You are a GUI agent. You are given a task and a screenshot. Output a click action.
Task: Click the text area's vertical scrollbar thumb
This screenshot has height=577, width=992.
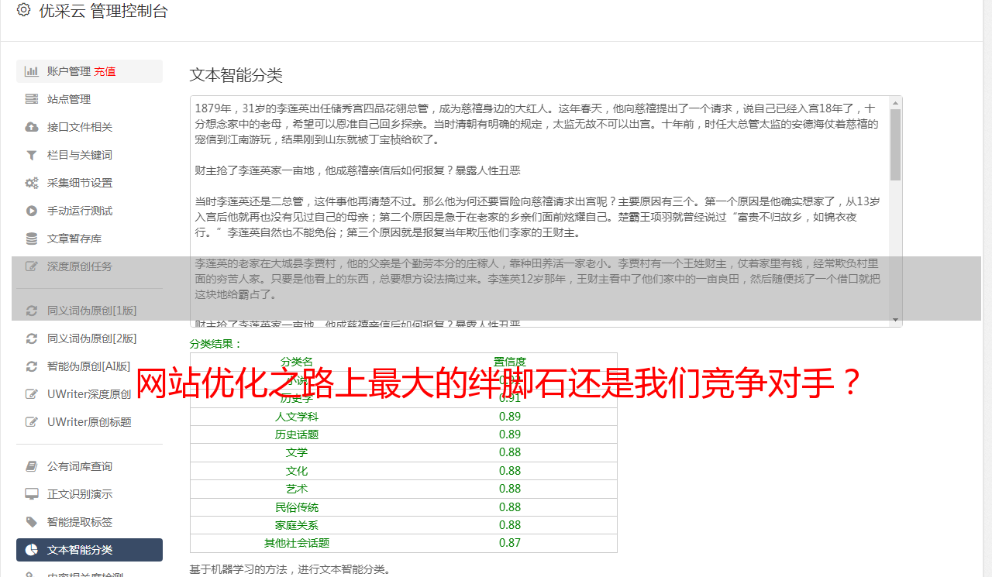(x=895, y=145)
